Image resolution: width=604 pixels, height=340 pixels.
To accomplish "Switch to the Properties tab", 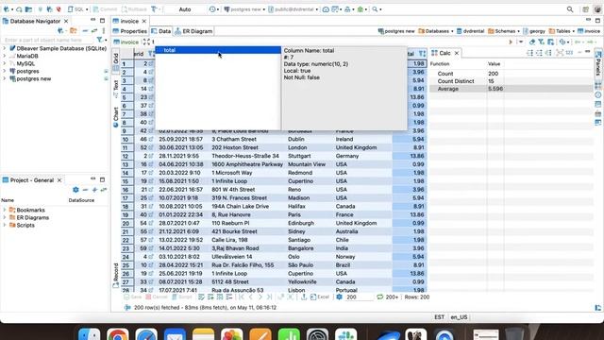I will (x=130, y=31).
